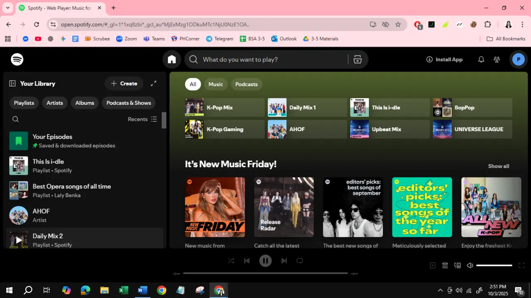
Task: Mute the volume speaker icon
Action: pos(470,266)
